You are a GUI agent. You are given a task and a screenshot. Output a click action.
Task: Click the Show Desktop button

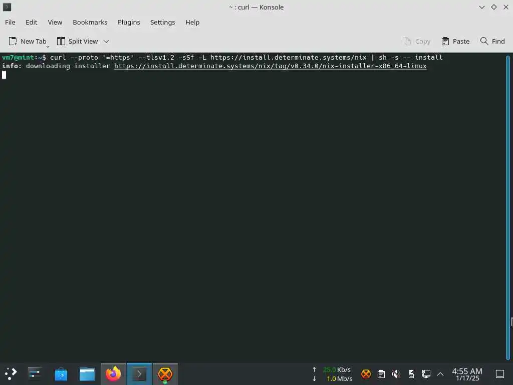coord(500,374)
